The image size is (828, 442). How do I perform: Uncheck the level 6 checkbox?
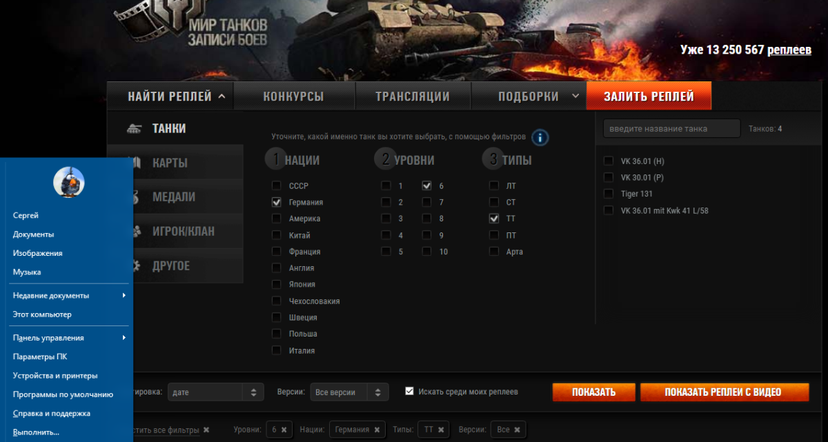click(427, 185)
